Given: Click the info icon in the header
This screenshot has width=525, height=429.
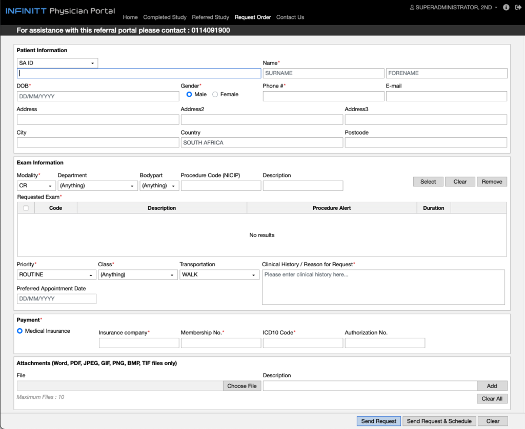Looking at the screenshot, I should click(x=506, y=7).
